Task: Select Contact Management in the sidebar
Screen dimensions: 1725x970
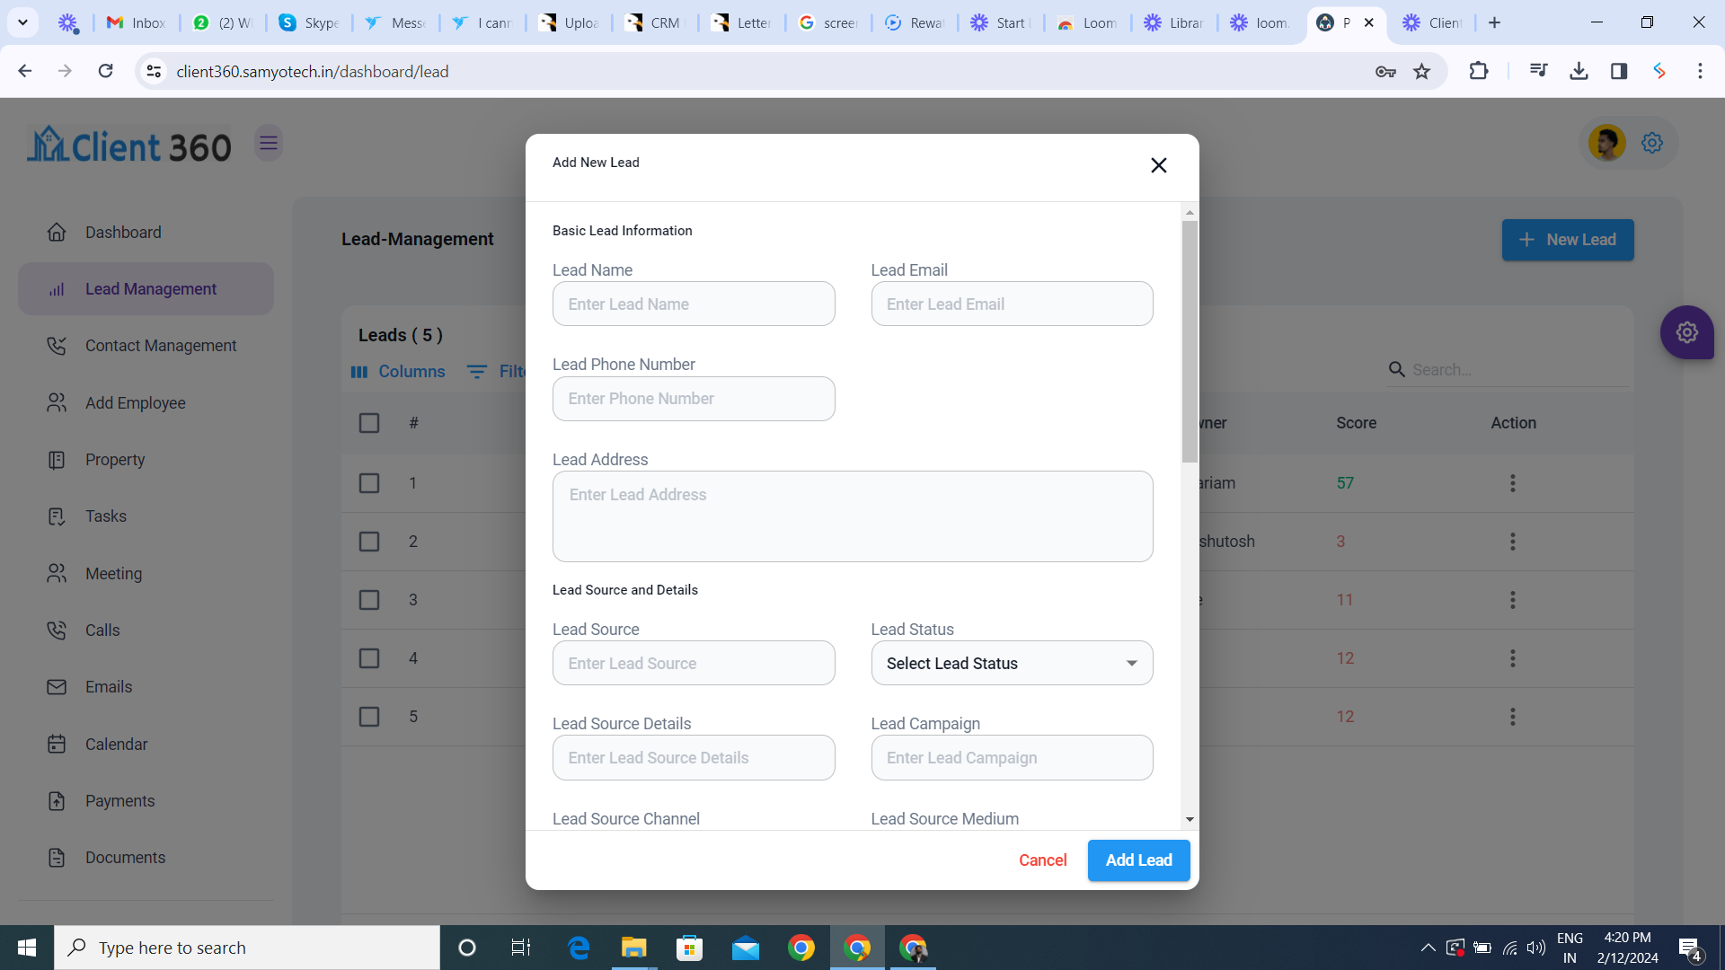Action: pyautogui.click(x=160, y=345)
